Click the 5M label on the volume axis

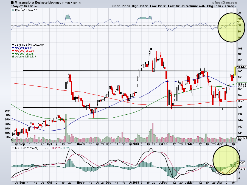(x=8, y=137)
